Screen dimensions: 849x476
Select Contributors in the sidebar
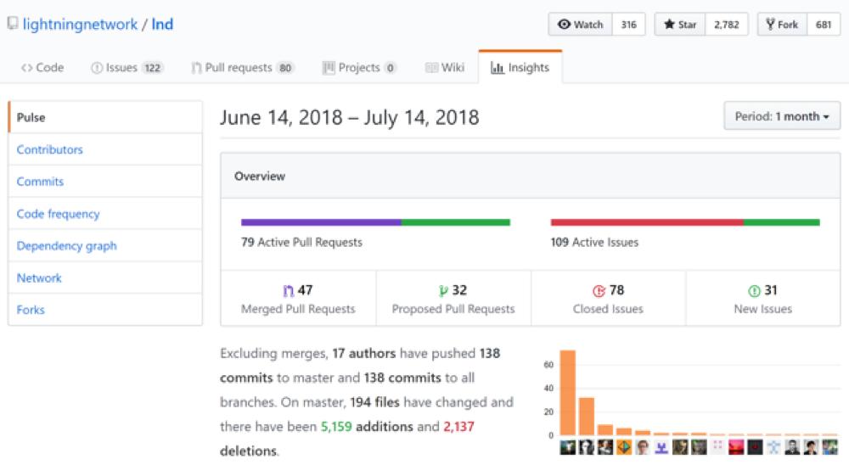click(50, 149)
